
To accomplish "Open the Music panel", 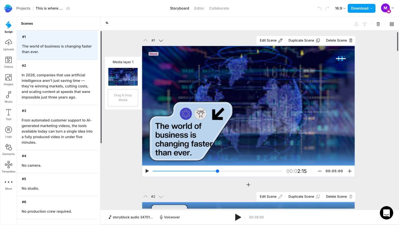I will (x=9, y=97).
